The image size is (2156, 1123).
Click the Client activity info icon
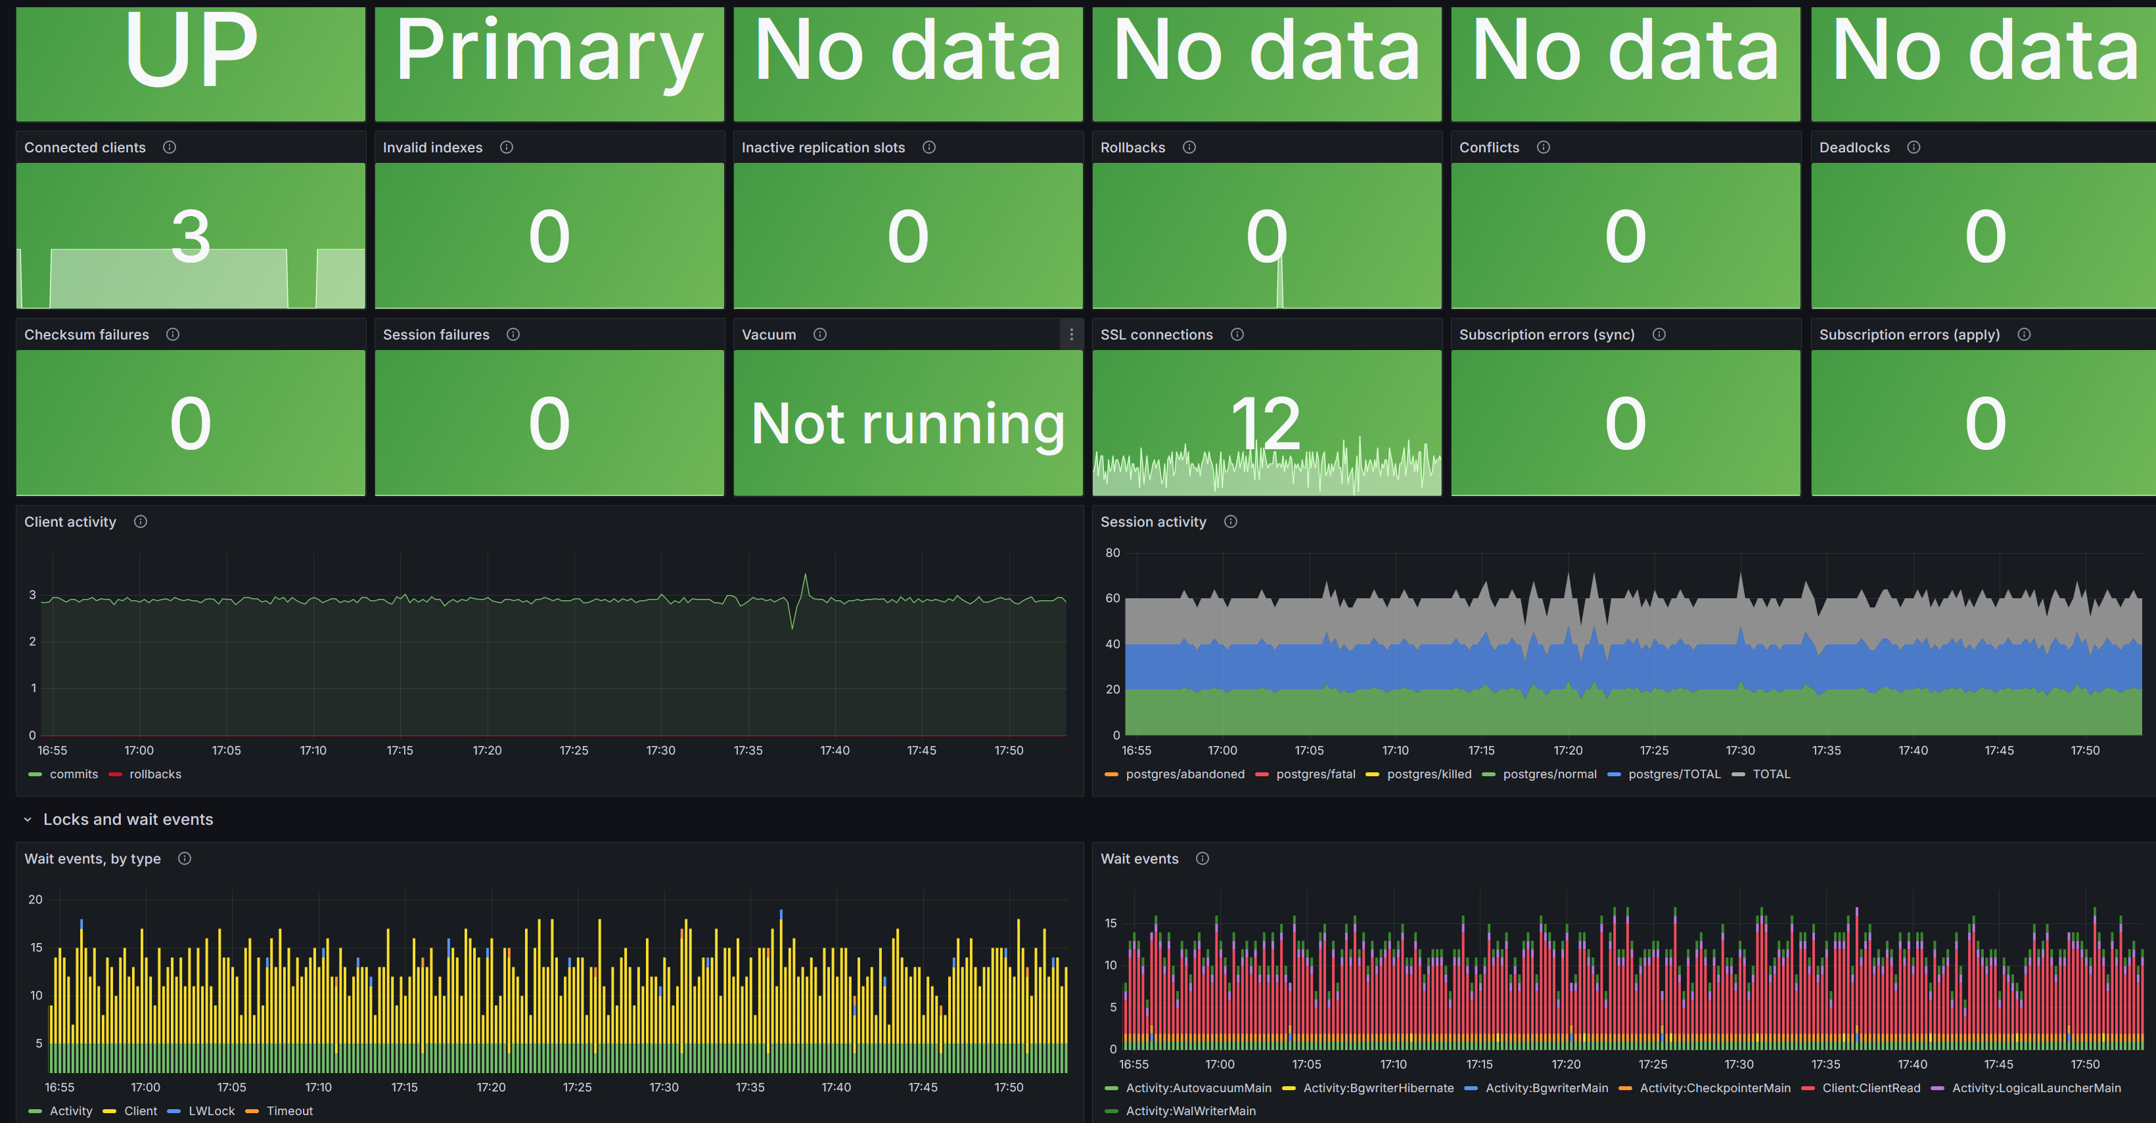[x=141, y=521]
